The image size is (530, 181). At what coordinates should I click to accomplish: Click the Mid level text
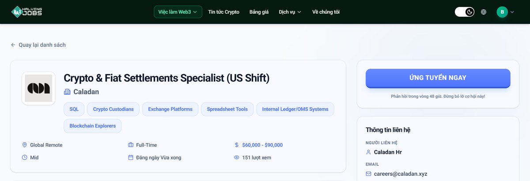34,157
